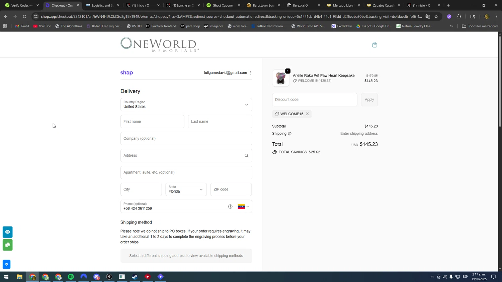Open Todos los marcadores folder
502x282 pixels.
click(x=480, y=26)
